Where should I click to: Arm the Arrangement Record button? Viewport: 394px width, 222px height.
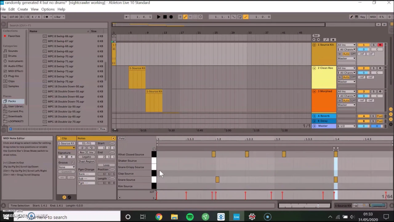(171, 17)
